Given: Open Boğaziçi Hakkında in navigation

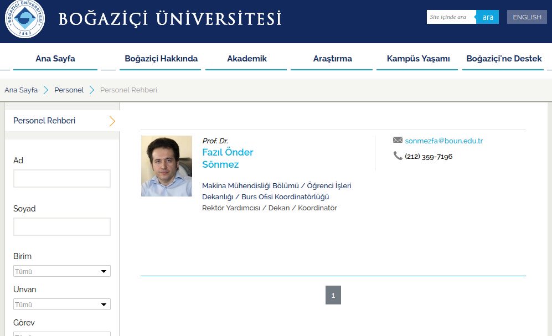Looking at the screenshot, I should point(161,59).
